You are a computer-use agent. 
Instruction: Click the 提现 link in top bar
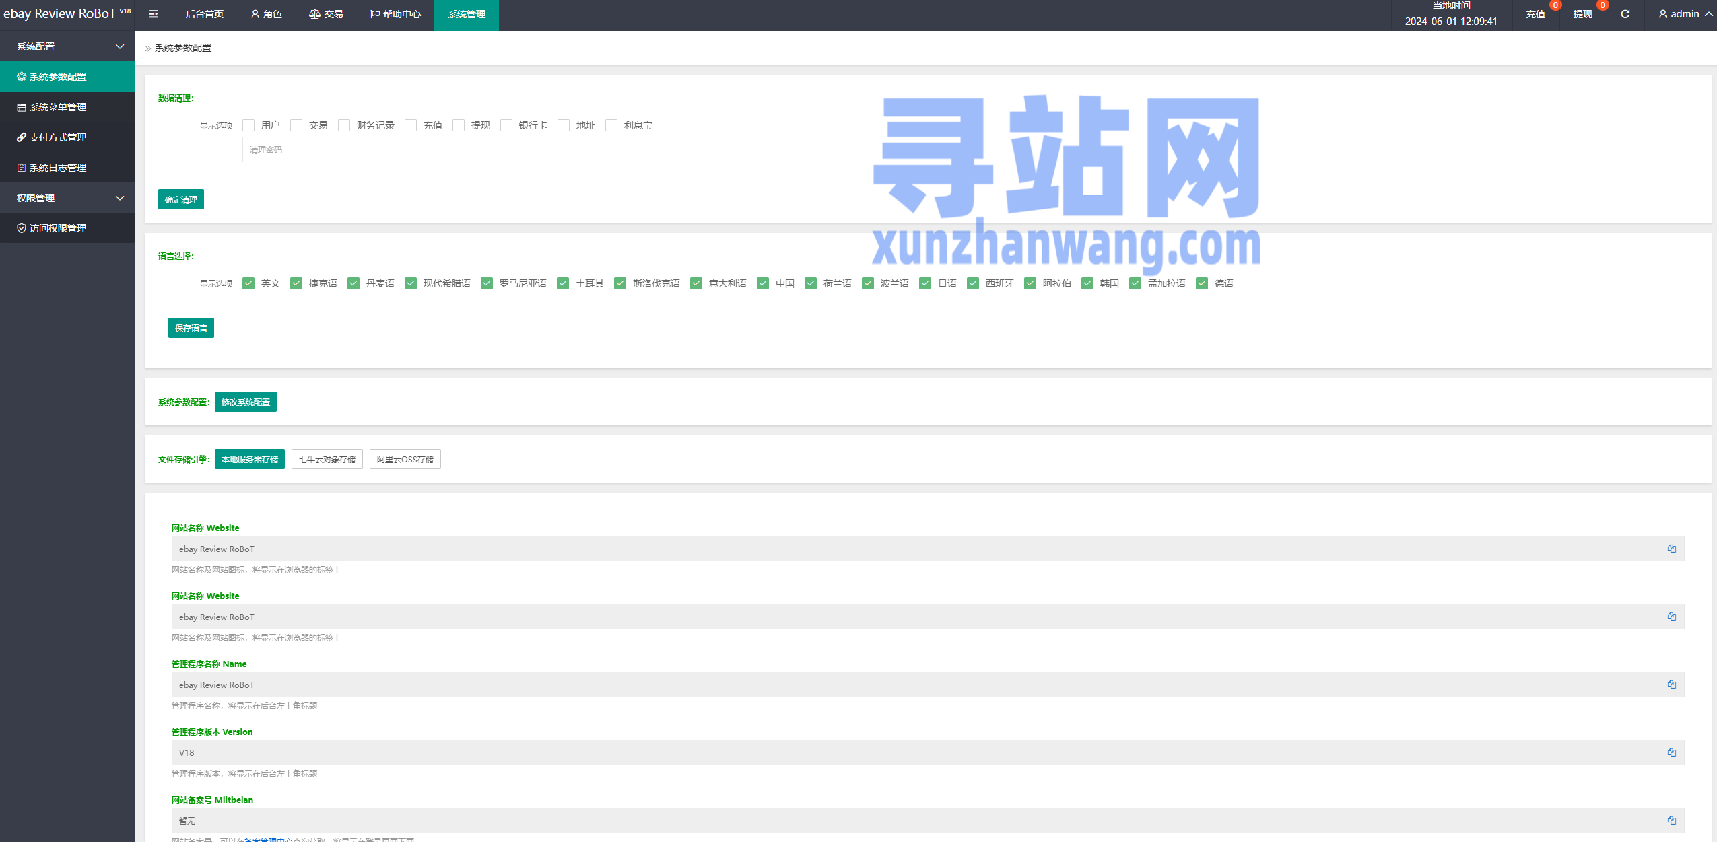[1582, 14]
